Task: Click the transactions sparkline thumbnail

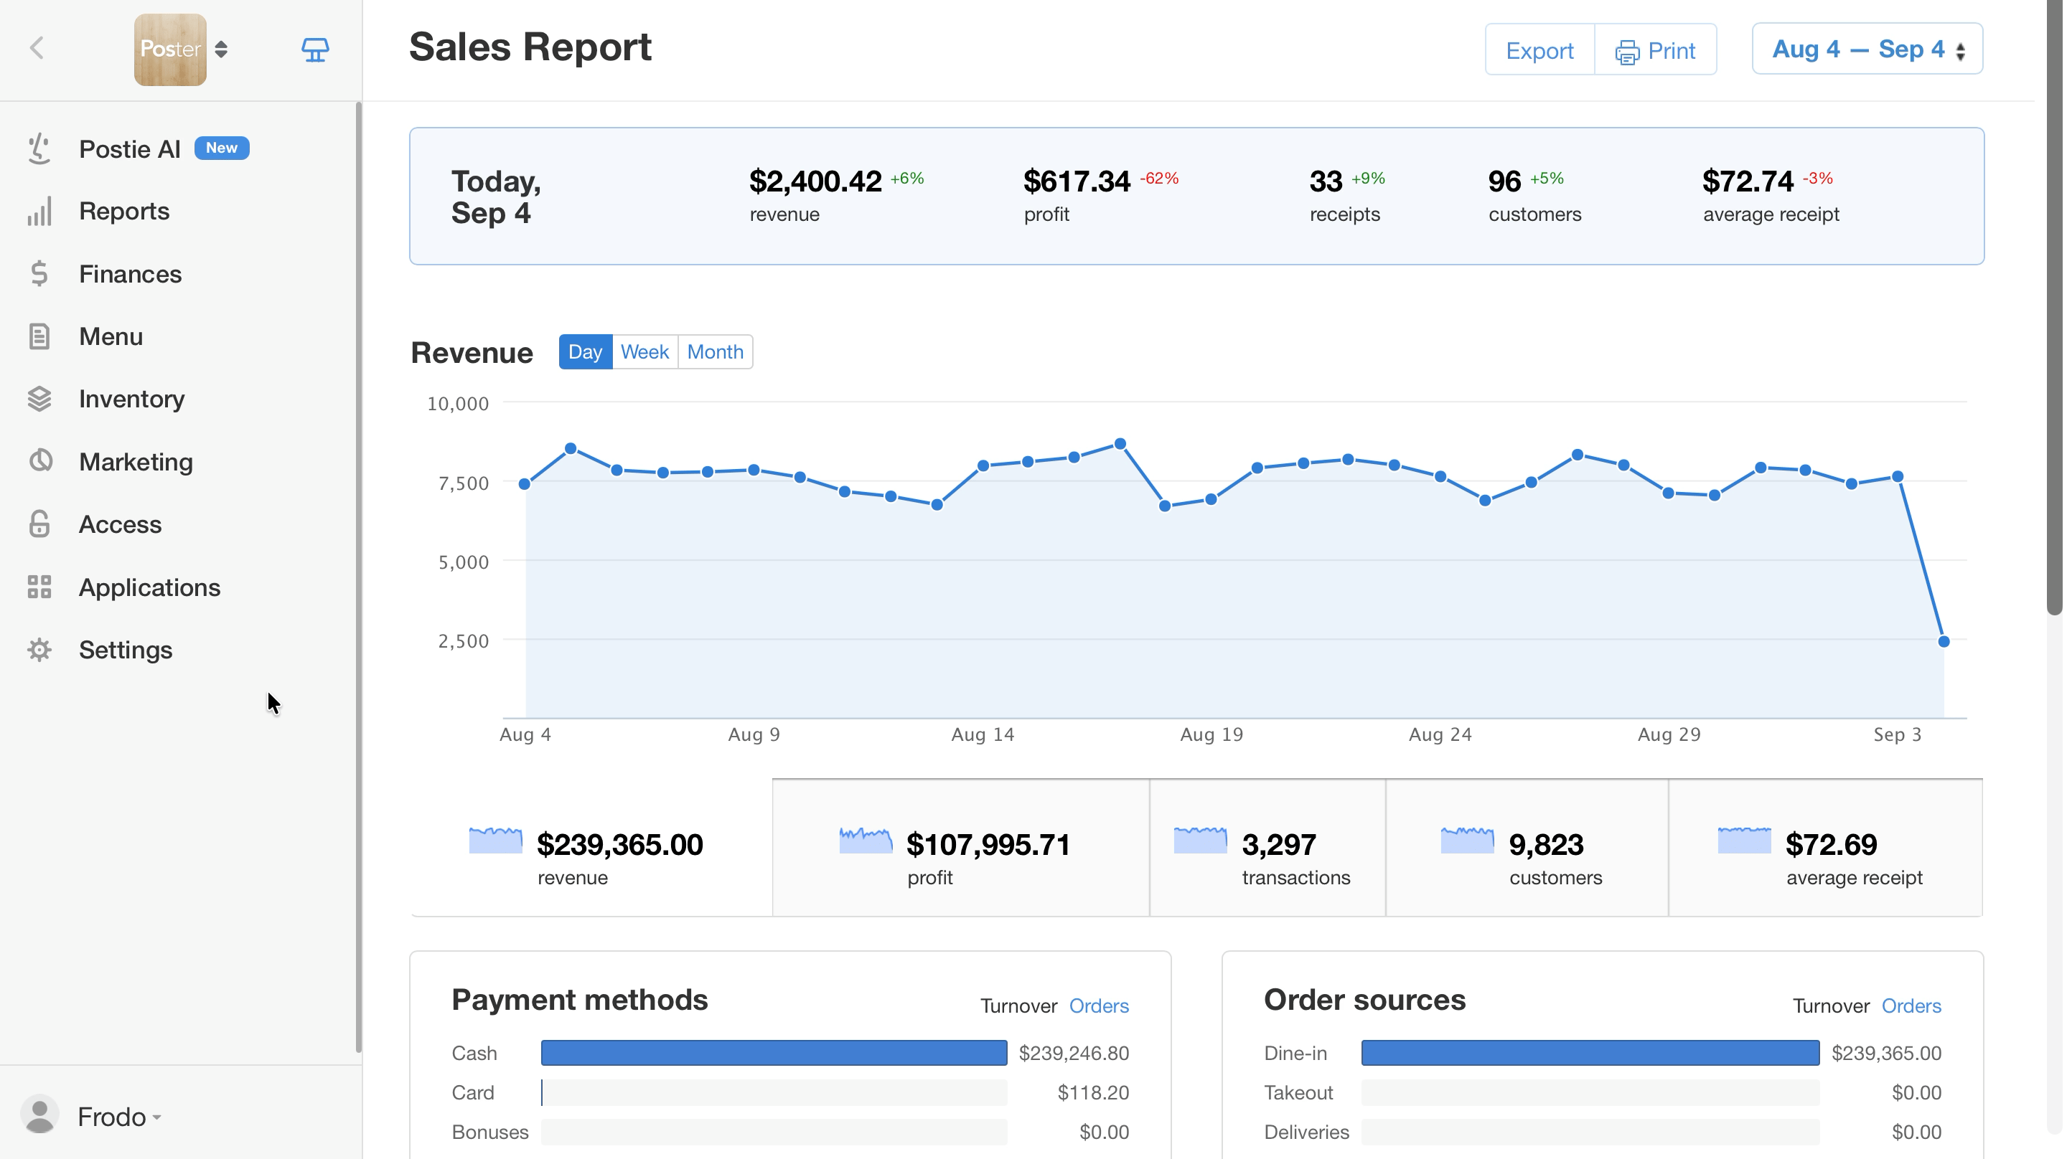Action: click(x=1199, y=840)
